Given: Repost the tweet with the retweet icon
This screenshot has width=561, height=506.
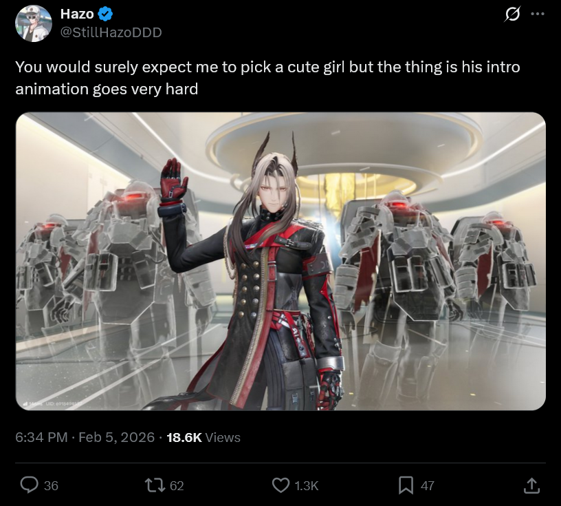Looking at the screenshot, I should pos(155,485).
